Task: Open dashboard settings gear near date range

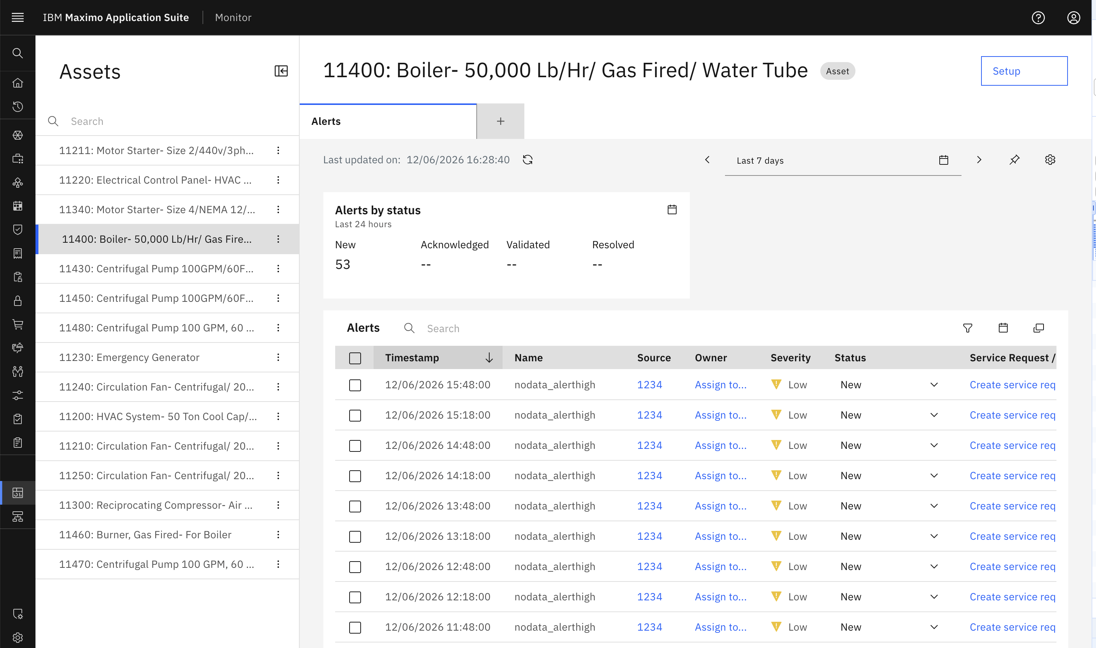Action: pyautogui.click(x=1050, y=160)
